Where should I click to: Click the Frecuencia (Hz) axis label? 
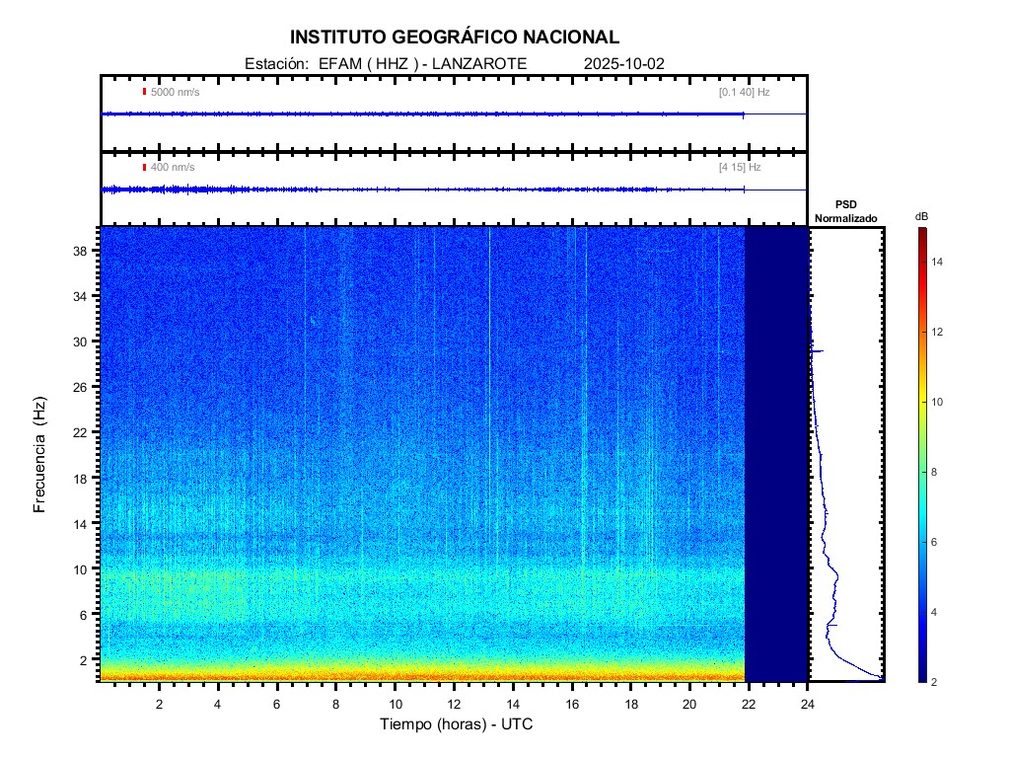click(x=39, y=455)
